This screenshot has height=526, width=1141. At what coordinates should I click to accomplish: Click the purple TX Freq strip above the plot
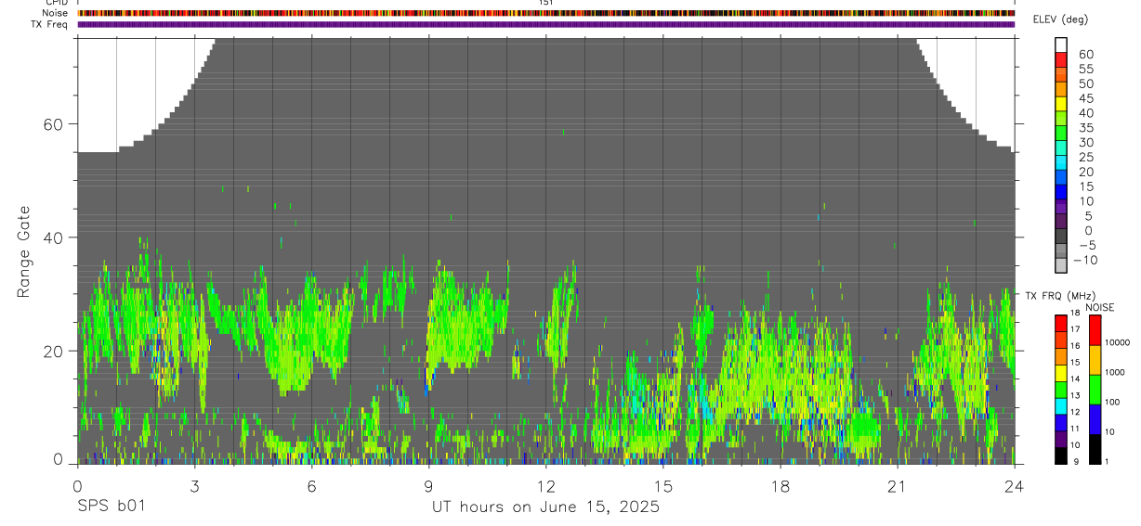pyautogui.click(x=546, y=24)
